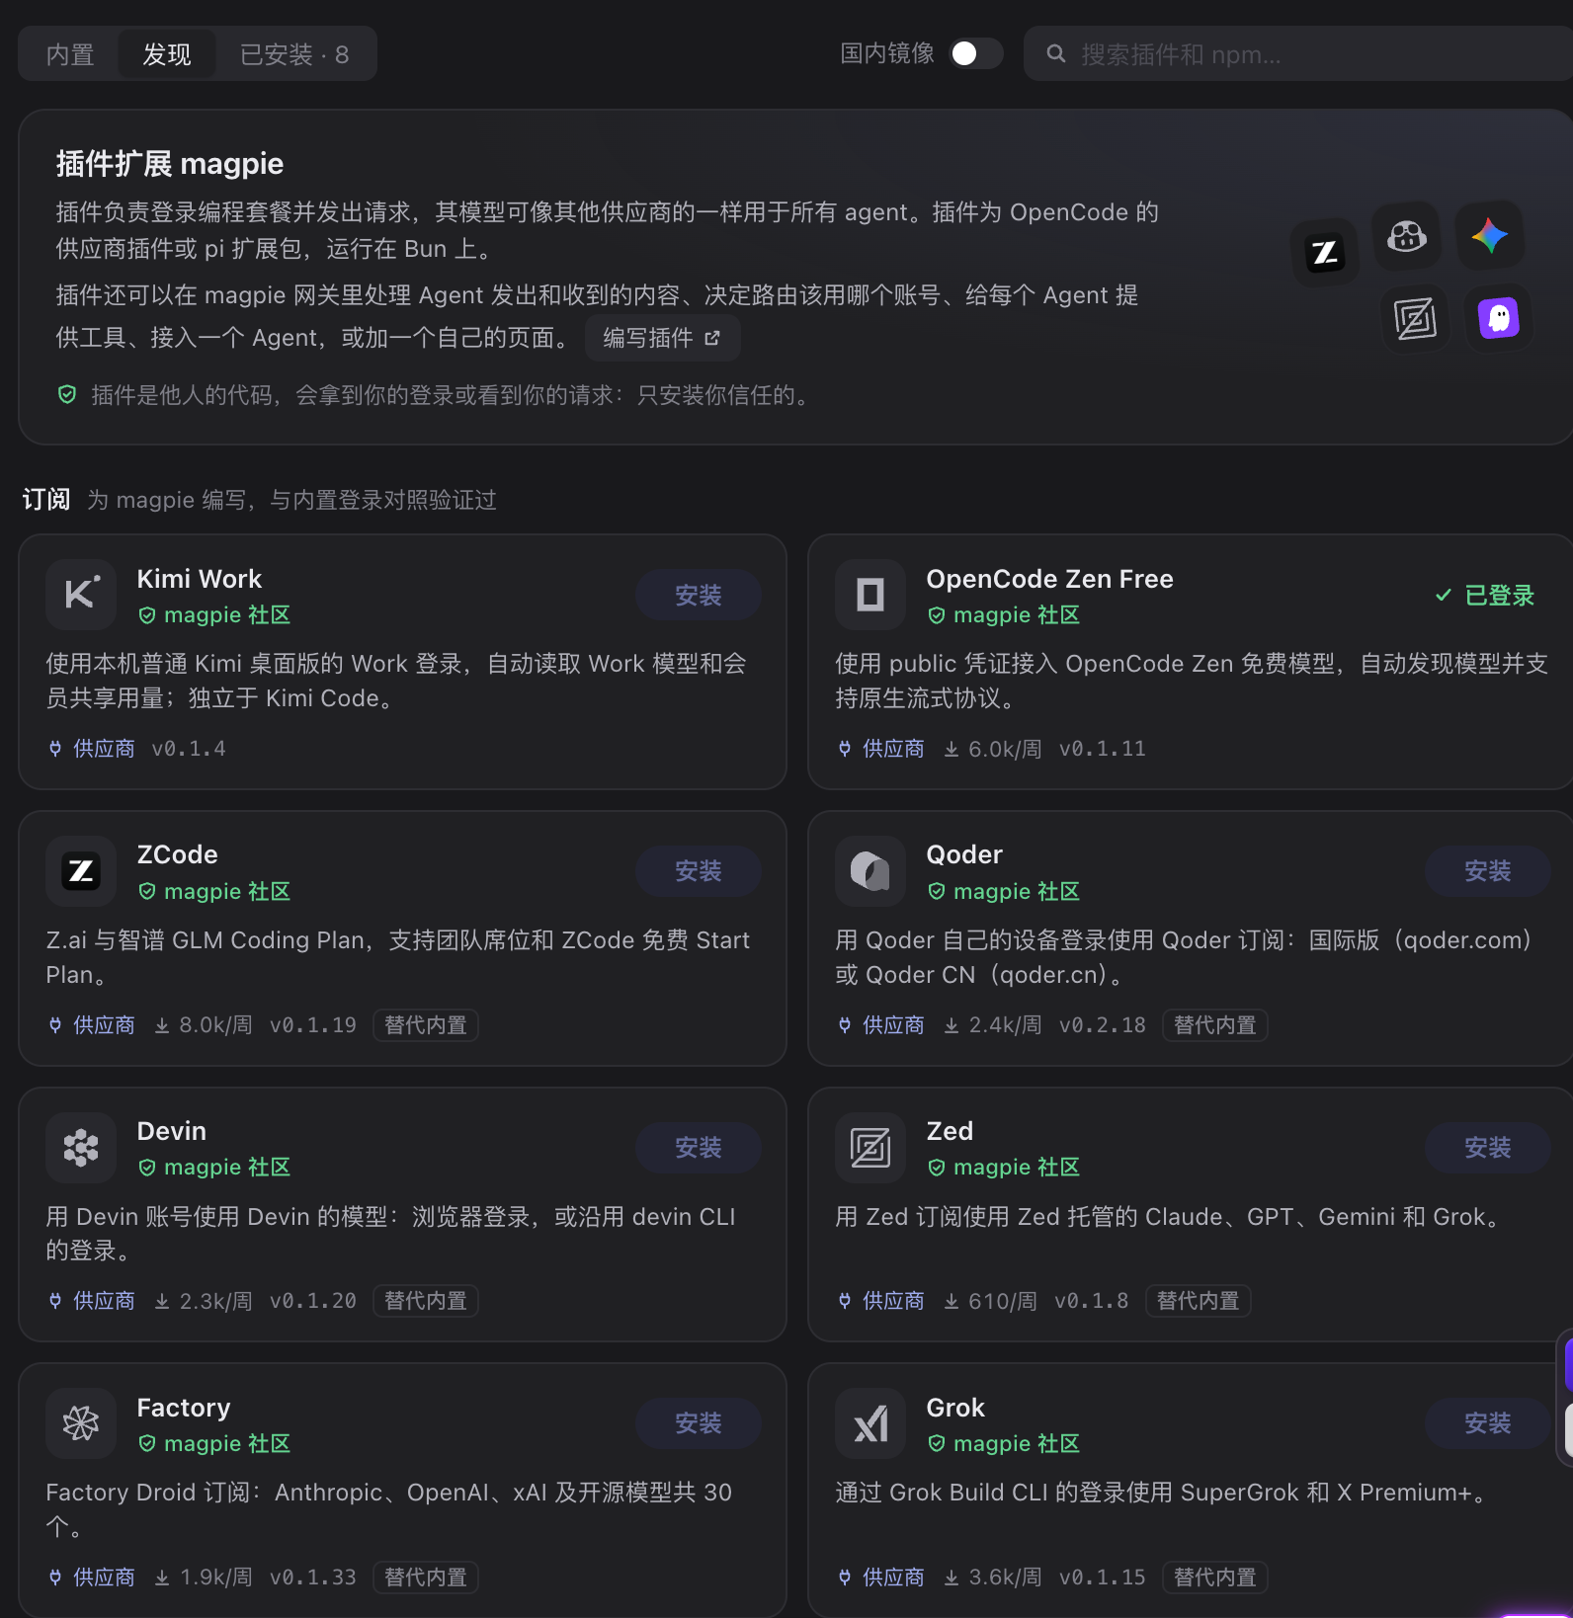This screenshot has width=1573, height=1618.
Task: Open the 已安装 · 8 tab
Action: [x=294, y=54]
